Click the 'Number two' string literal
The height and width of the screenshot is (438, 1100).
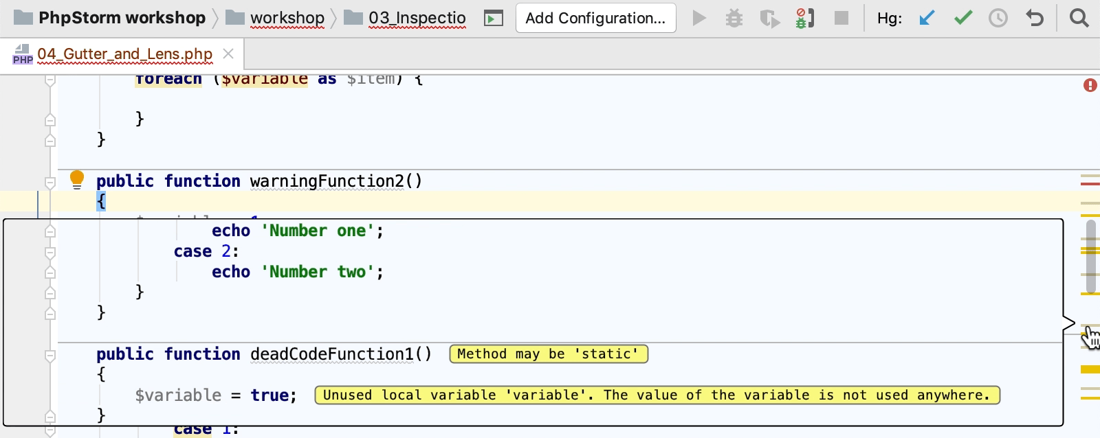coord(318,272)
